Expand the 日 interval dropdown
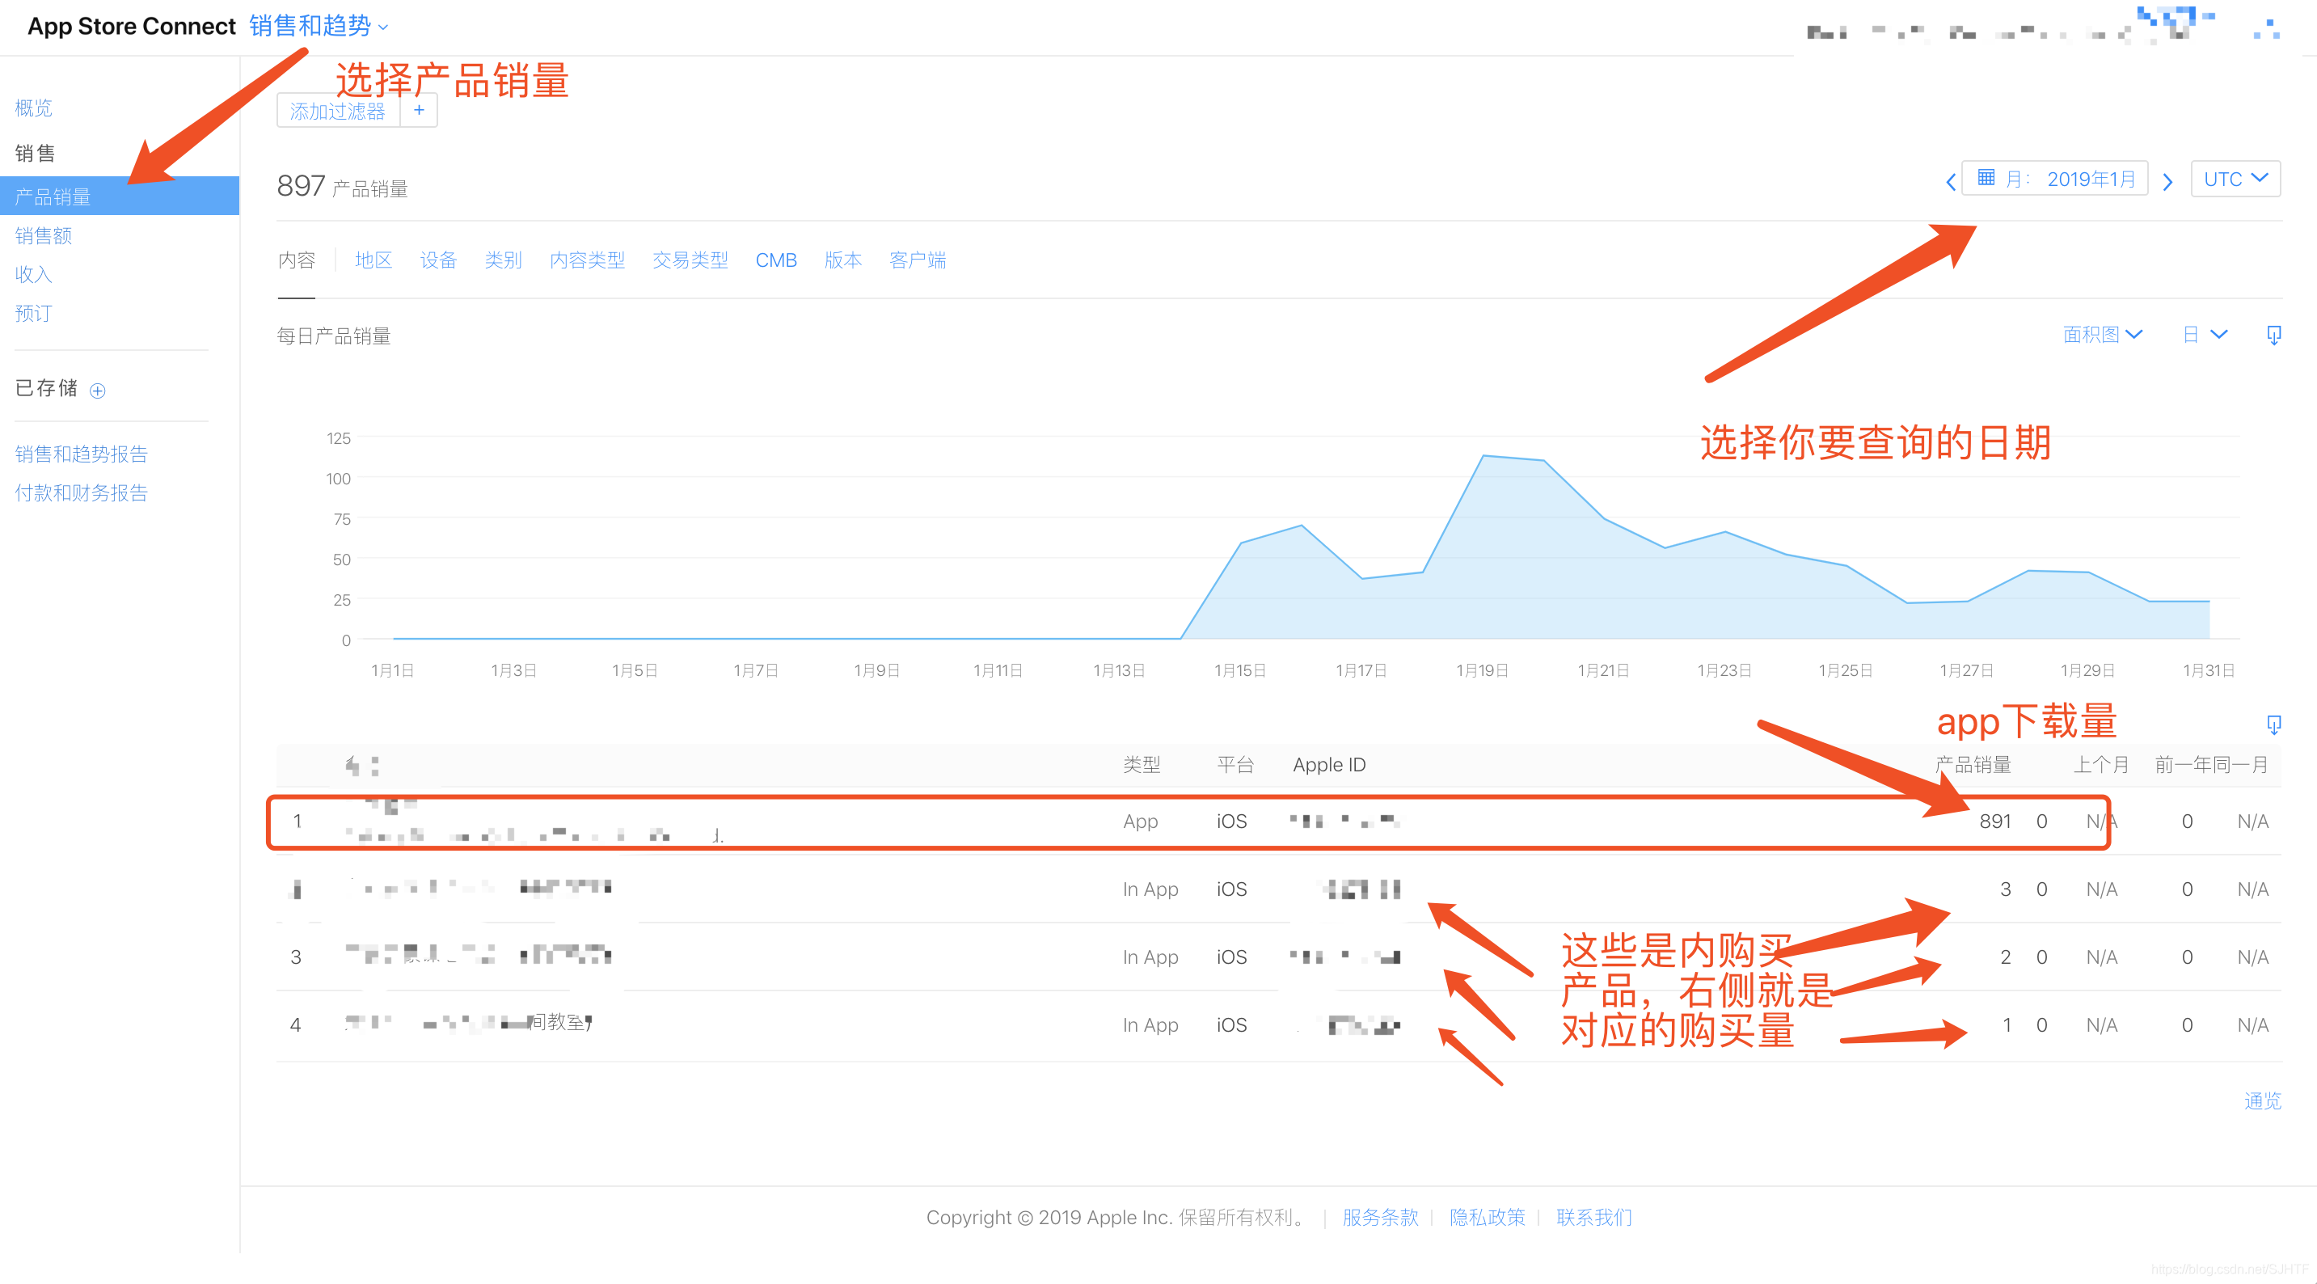 [x=2204, y=335]
